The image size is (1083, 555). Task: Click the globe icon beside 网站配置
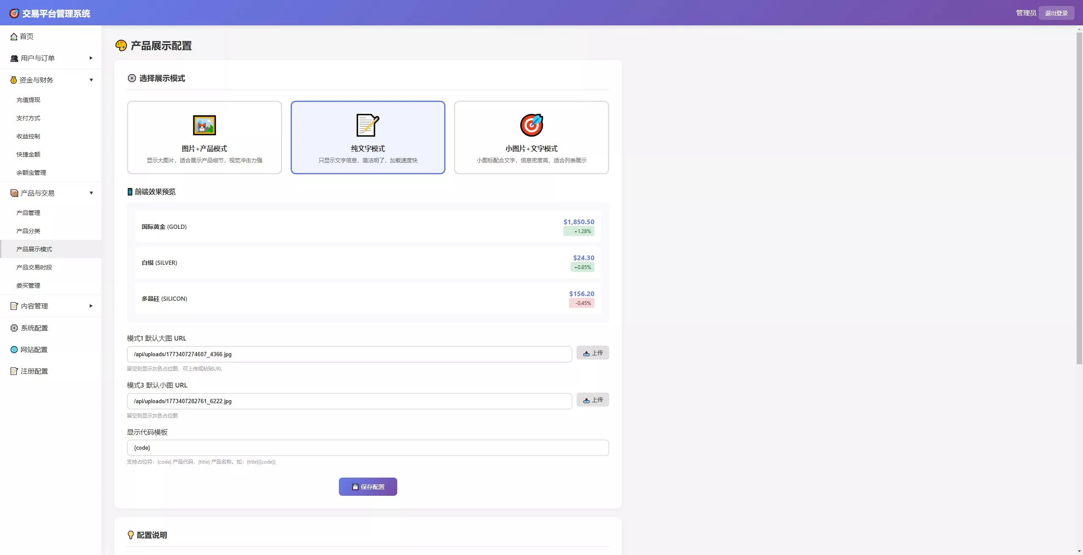click(x=14, y=350)
